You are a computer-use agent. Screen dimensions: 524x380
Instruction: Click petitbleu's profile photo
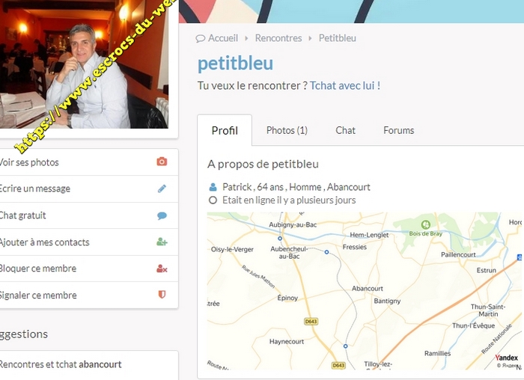(x=84, y=64)
